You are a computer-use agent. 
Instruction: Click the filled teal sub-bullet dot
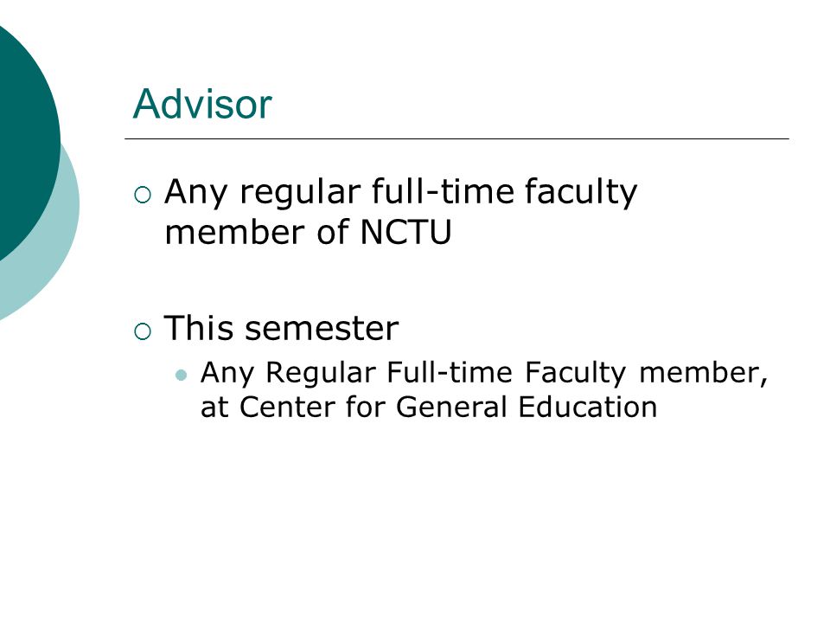coord(181,375)
